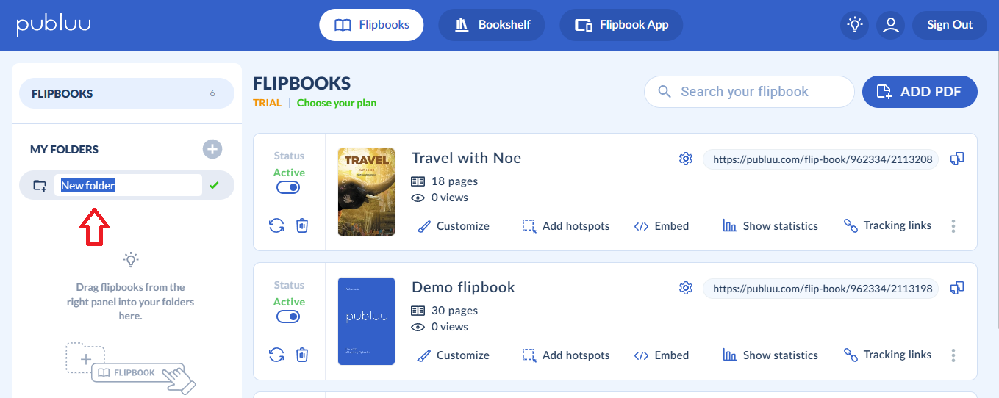The image size is (999, 398).
Task: Select FLIPBOOKS in the sidebar
Action: point(126,93)
